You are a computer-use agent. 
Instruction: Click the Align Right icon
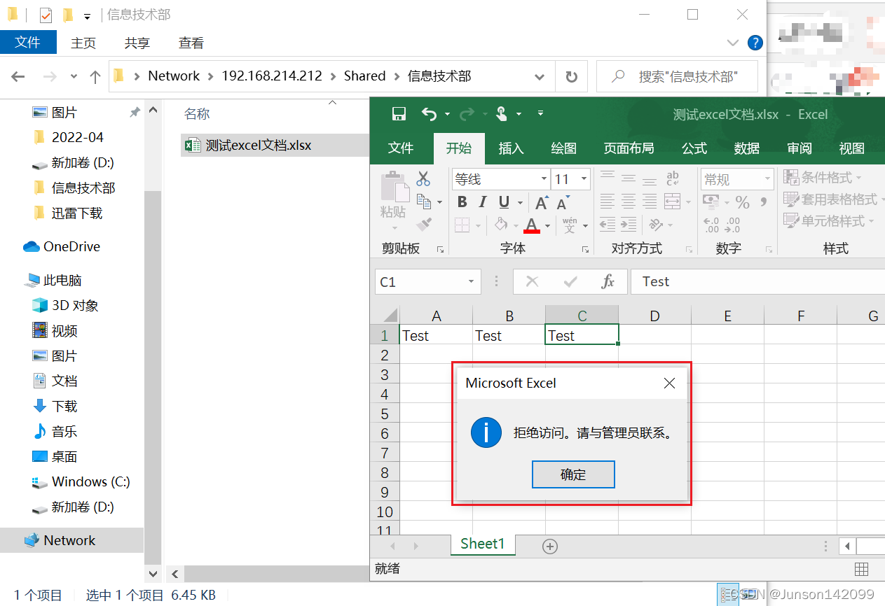[x=650, y=202]
